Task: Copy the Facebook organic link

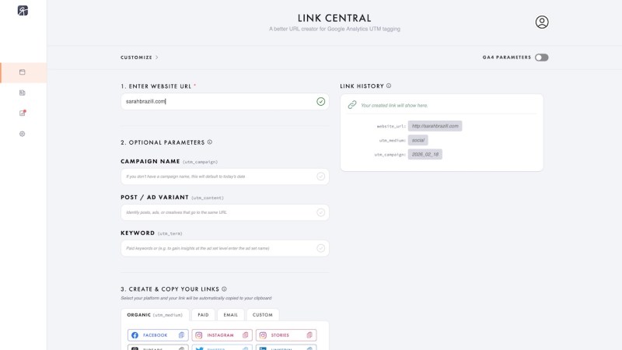Action: [157, 335]
